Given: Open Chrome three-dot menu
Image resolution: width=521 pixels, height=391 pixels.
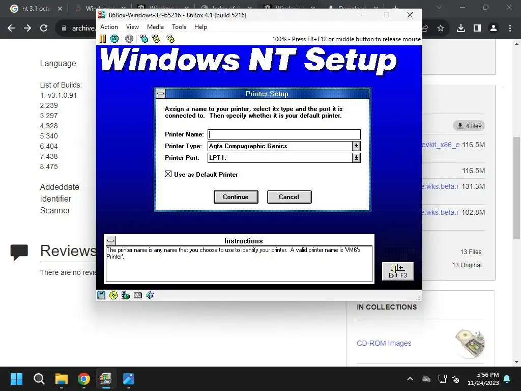Looking at the screenshot, I should tap(510, 29).
